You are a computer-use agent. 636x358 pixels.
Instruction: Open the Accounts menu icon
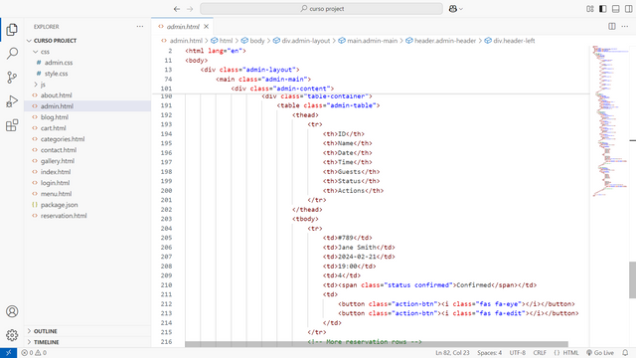point(12,311)
